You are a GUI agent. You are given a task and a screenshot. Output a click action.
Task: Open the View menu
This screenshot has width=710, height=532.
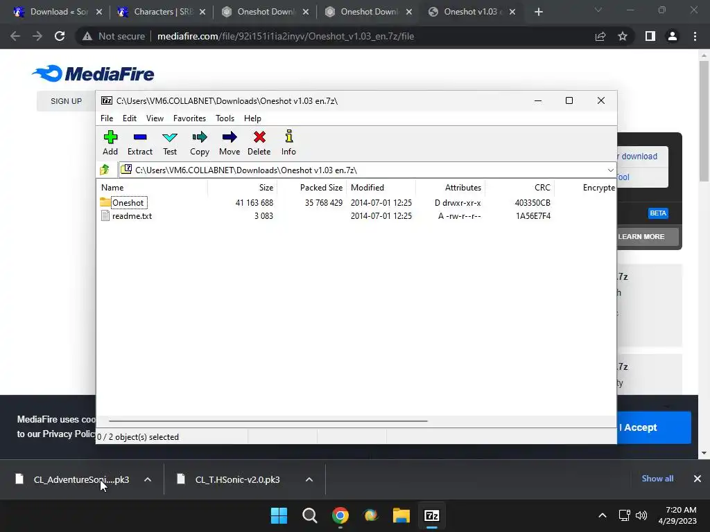coord(155,118)
